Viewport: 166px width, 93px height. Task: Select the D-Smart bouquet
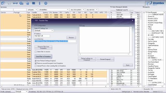pyautogui.click(x=150, y=25)
